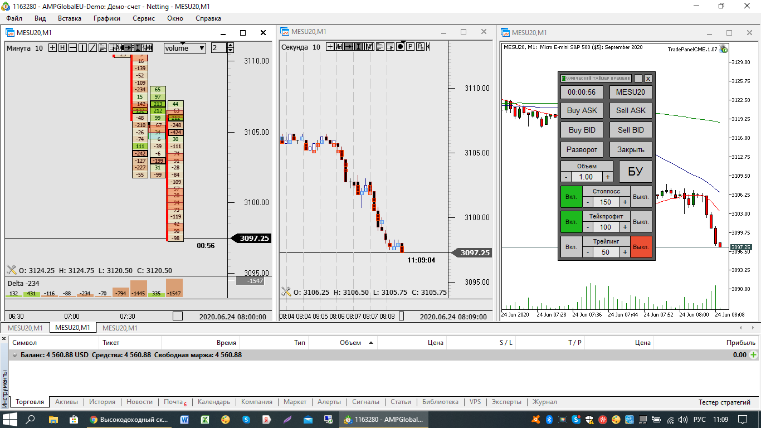
Task: Increase Объем with the plus button
Action: tap(608, 177)
